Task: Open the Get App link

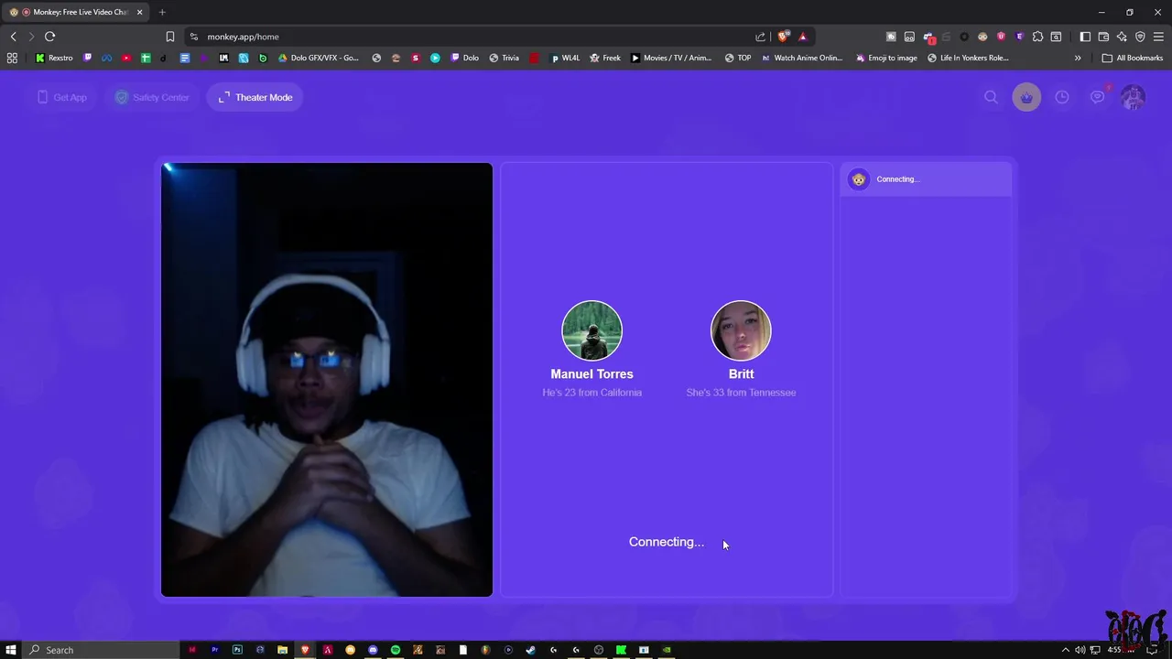Action: pos(62,97)
